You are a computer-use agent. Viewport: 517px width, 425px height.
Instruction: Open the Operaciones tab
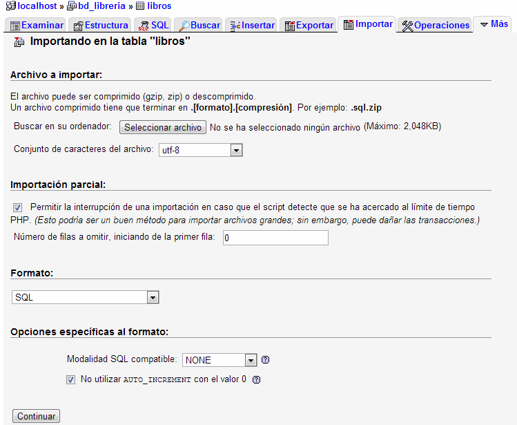coord(435,26)
